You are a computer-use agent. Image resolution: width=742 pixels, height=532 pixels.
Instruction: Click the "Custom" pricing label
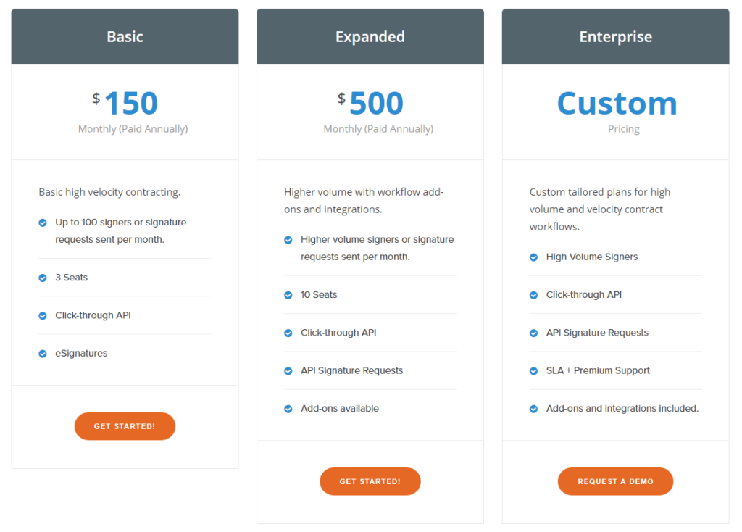tap(616, 103)
